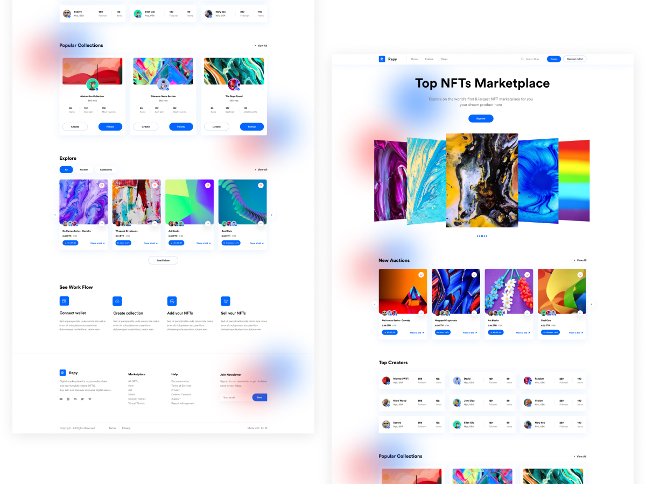Click Follow on the Abstraction Collection card
This screenshot has height=484, width=646.
tap(110, 127)
